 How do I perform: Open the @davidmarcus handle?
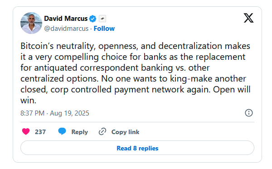point(66,29)
